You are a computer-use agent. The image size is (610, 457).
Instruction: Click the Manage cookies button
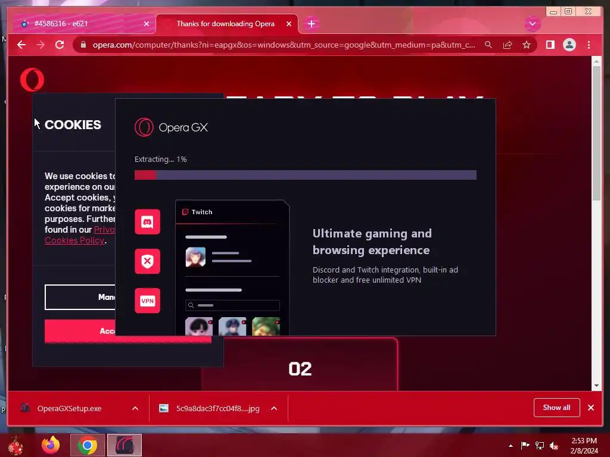click(80, 298)
